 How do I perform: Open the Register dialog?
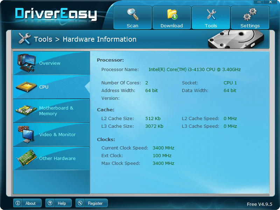(95, 203)
